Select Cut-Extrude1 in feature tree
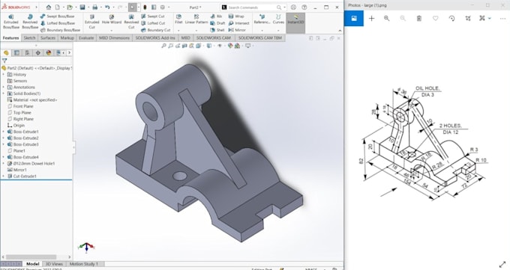Viewport: 510px width, 270px height. [22, 177]
